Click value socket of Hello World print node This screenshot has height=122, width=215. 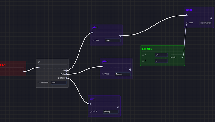pos(187,23)
